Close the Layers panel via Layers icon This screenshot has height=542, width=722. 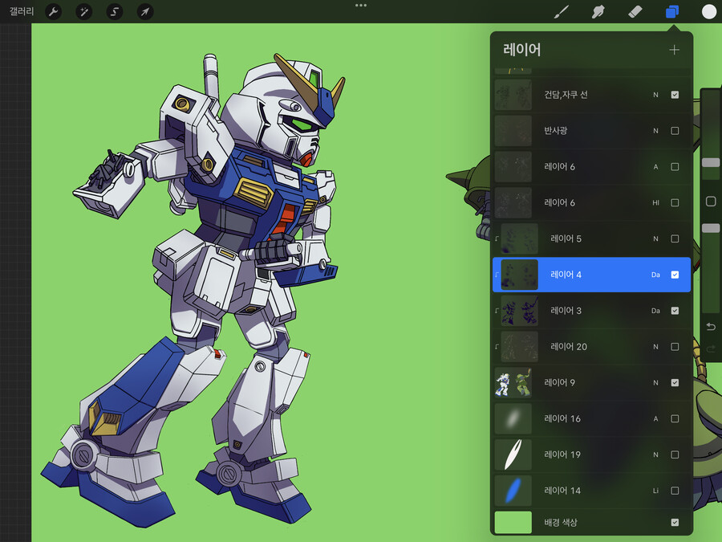(672, 11)
